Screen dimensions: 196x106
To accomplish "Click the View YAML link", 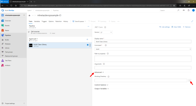I will click(177, 27).
